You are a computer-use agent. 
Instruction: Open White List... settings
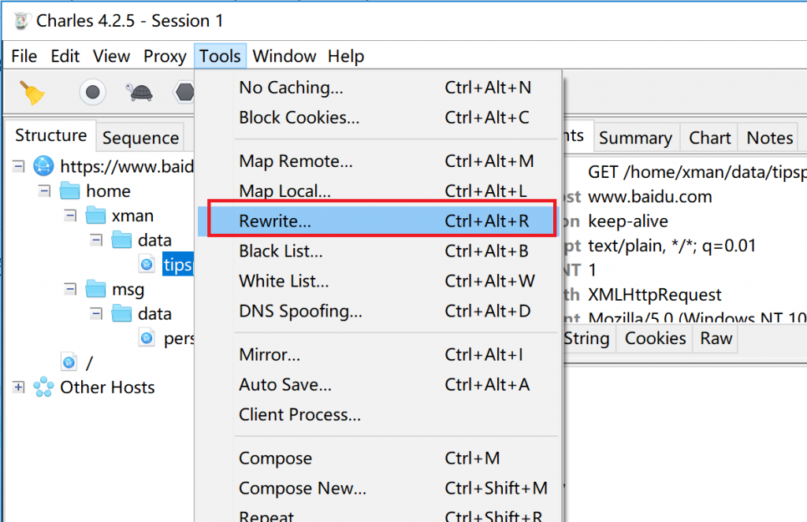(380, 281)
